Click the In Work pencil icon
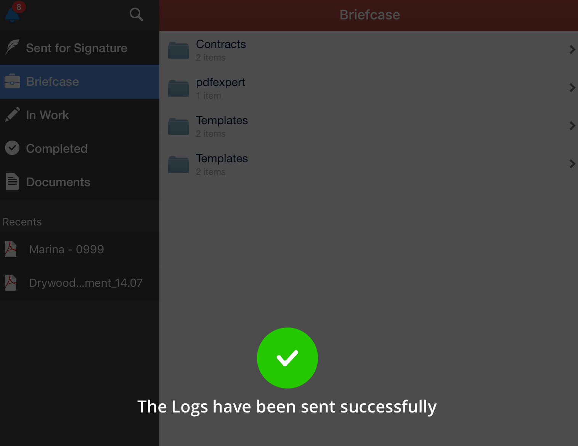Viewport: 578px width, 446px height. point(12,115)
